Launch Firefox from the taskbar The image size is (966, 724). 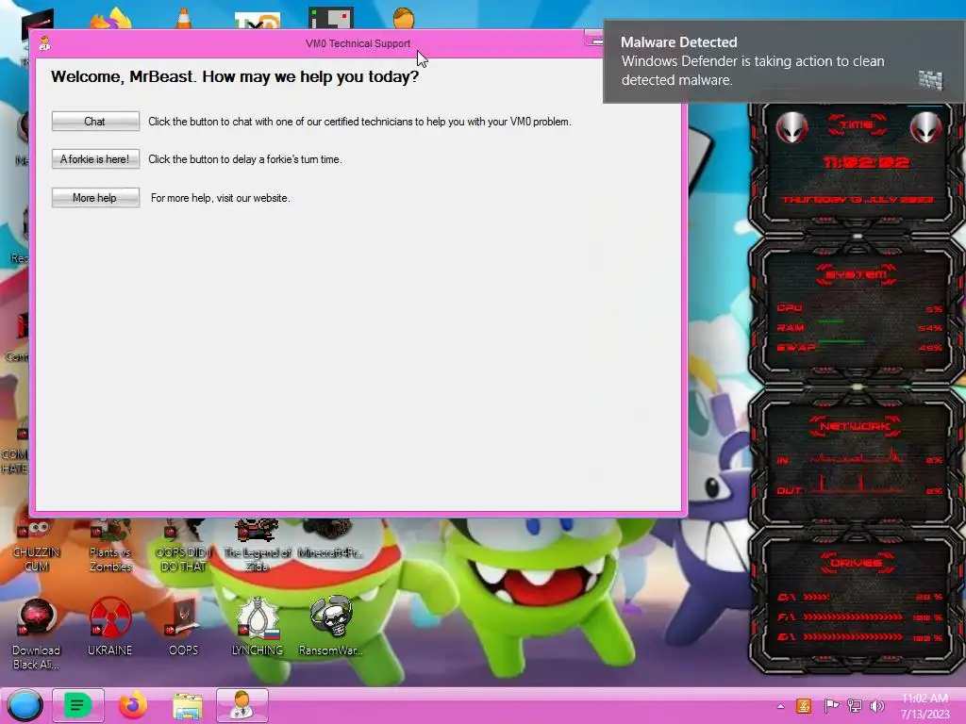tap(133, 705)
